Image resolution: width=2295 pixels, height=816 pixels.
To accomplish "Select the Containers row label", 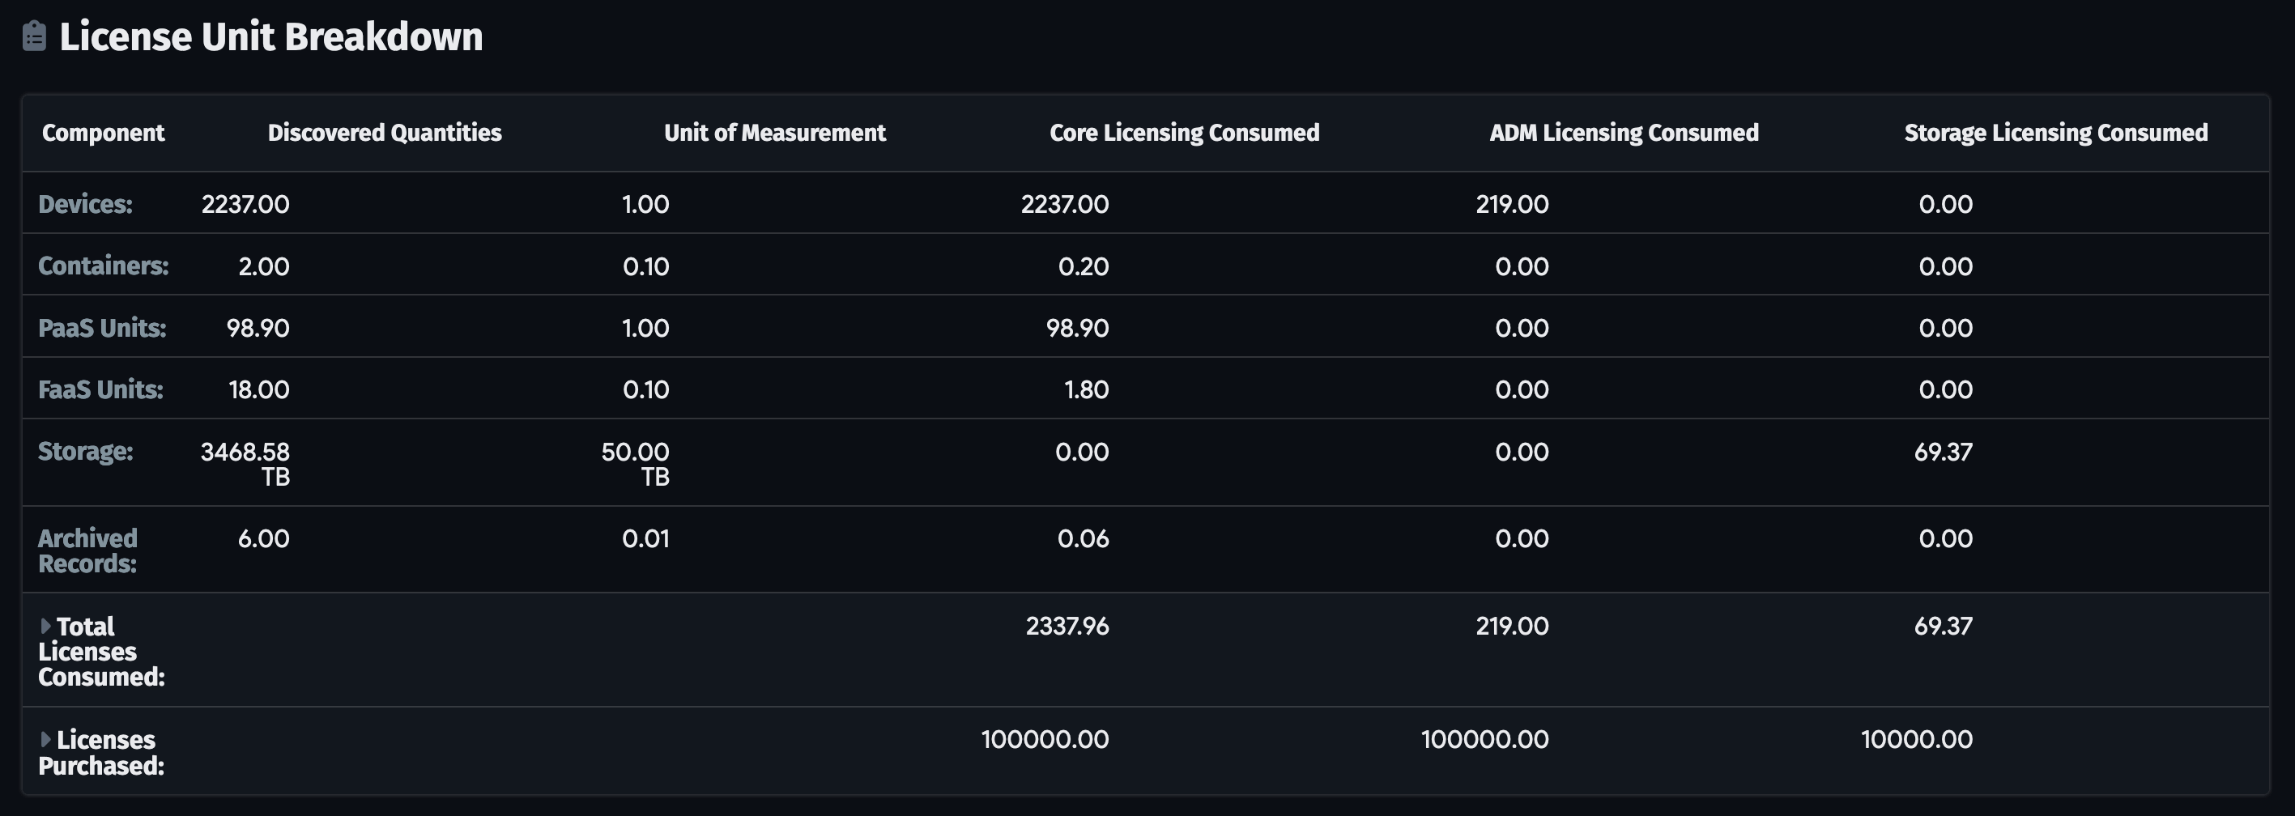I will tap(103, 266).
